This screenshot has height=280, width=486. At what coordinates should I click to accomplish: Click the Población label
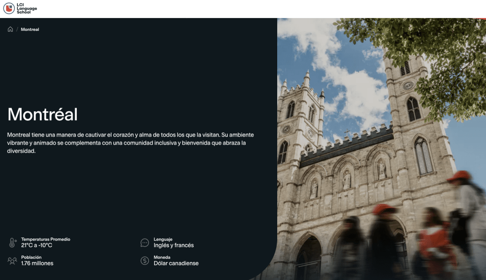coord(31,257)
